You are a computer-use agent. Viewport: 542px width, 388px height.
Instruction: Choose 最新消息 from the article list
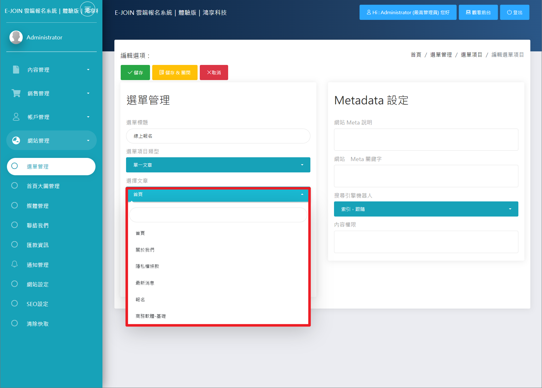145,283
